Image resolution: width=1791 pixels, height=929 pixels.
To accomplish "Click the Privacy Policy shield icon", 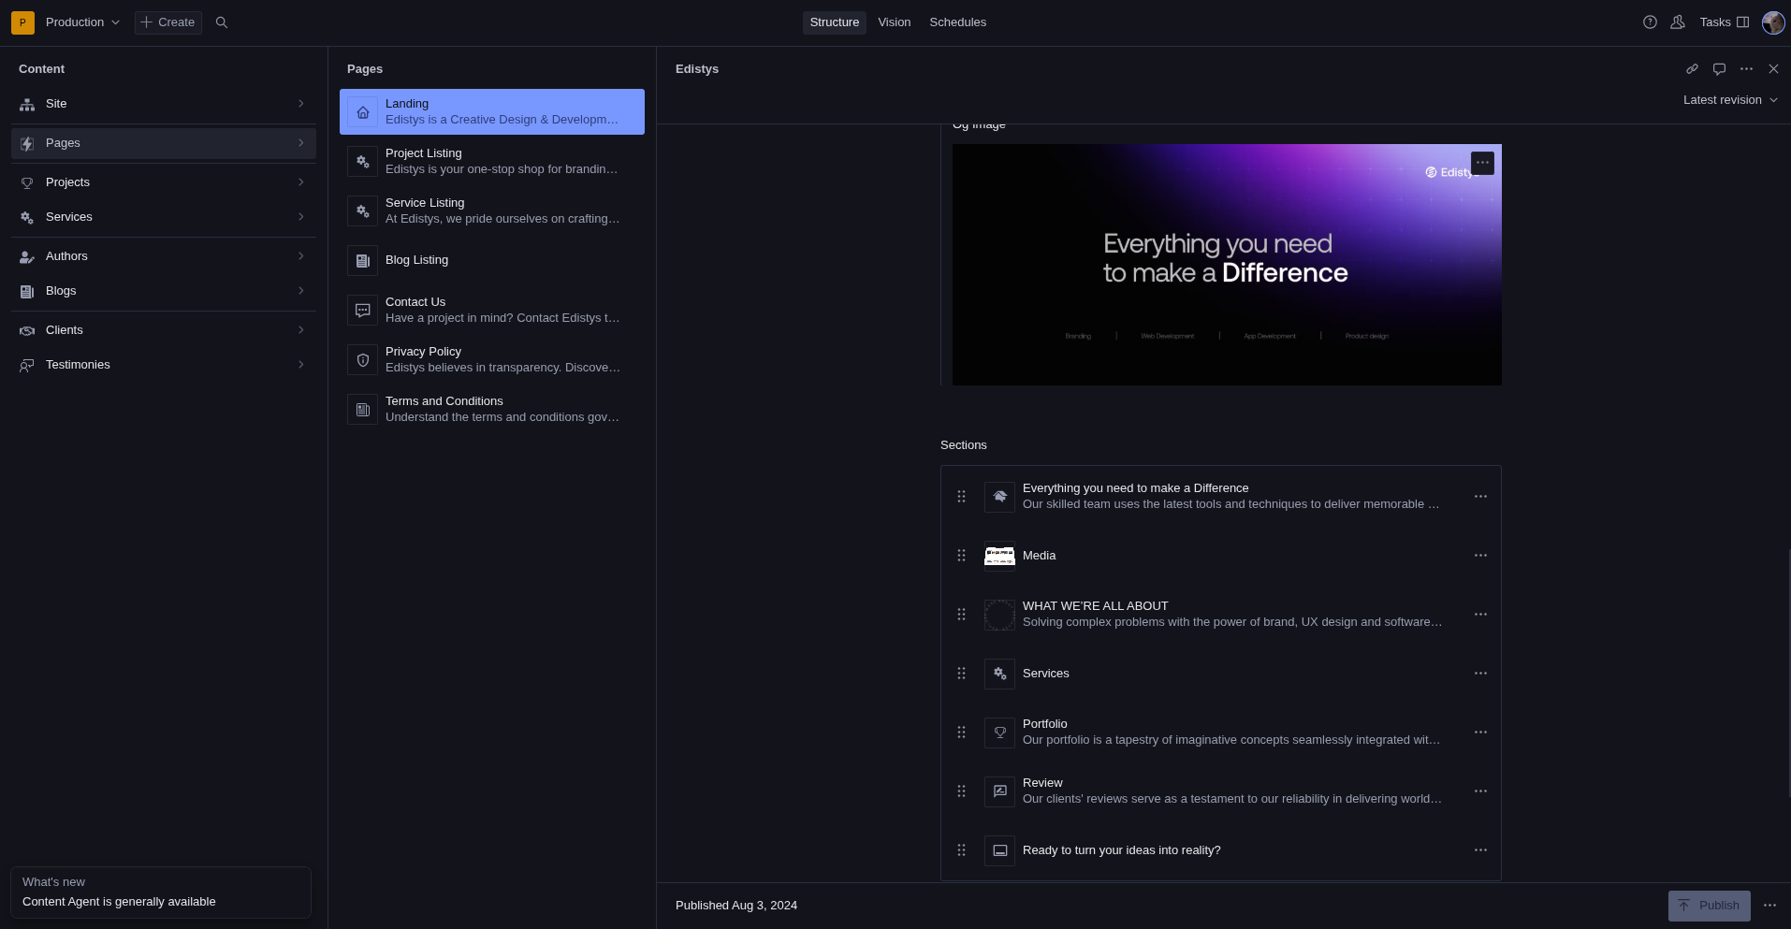I will pos(363,360).
